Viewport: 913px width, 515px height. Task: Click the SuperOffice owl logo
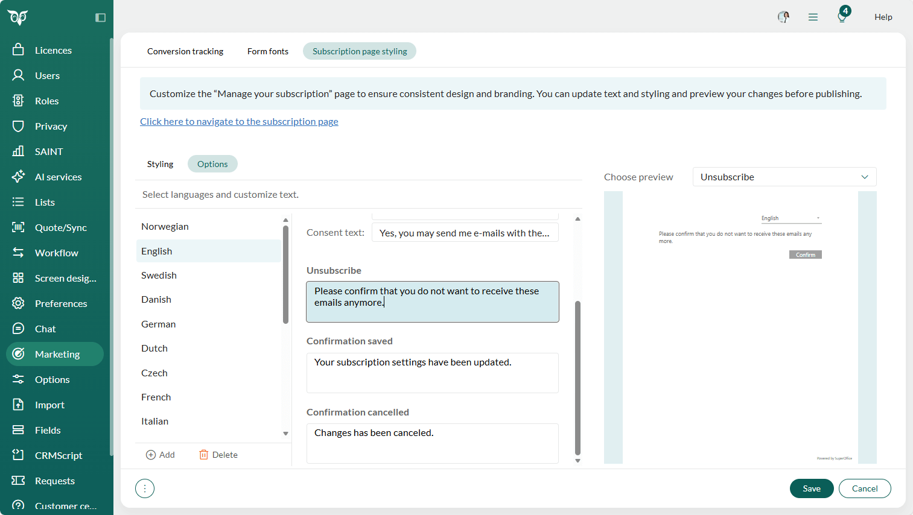click(x=18, y=16)
